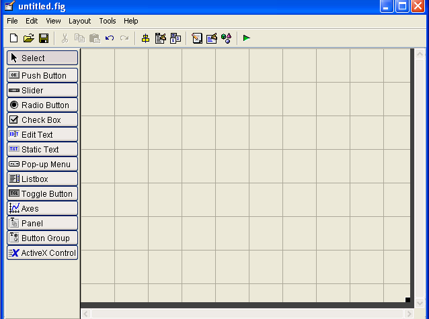
Task: Click the Cut scissors icon
Action: (x=65, y=38)
